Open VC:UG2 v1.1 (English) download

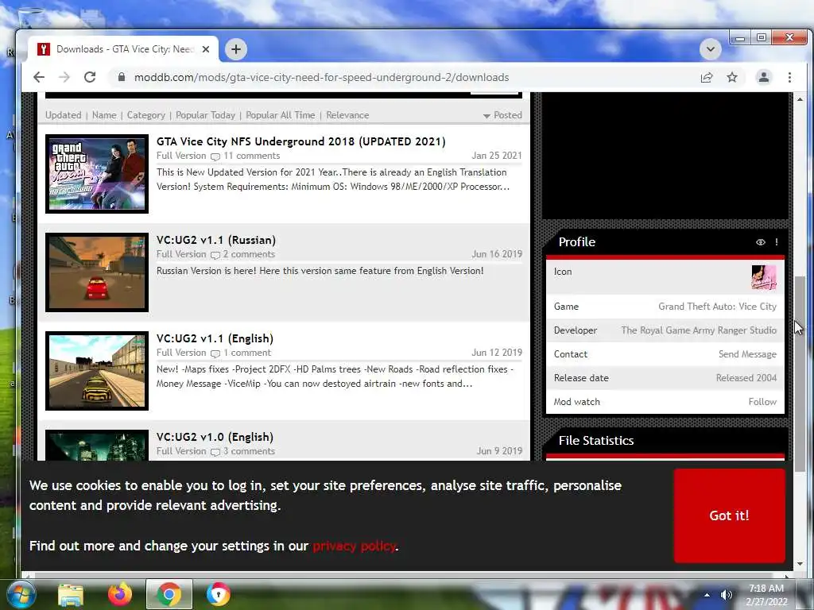(x=215, y=338)
